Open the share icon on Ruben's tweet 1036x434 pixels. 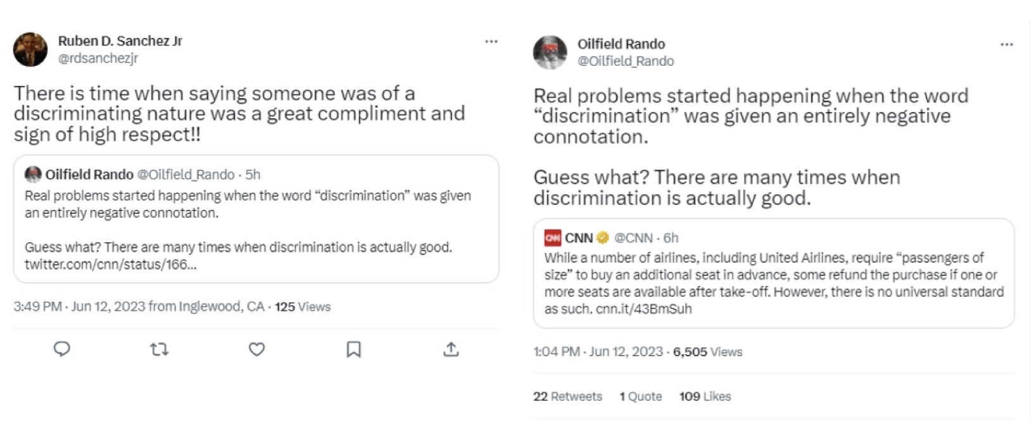coord(451,349)
